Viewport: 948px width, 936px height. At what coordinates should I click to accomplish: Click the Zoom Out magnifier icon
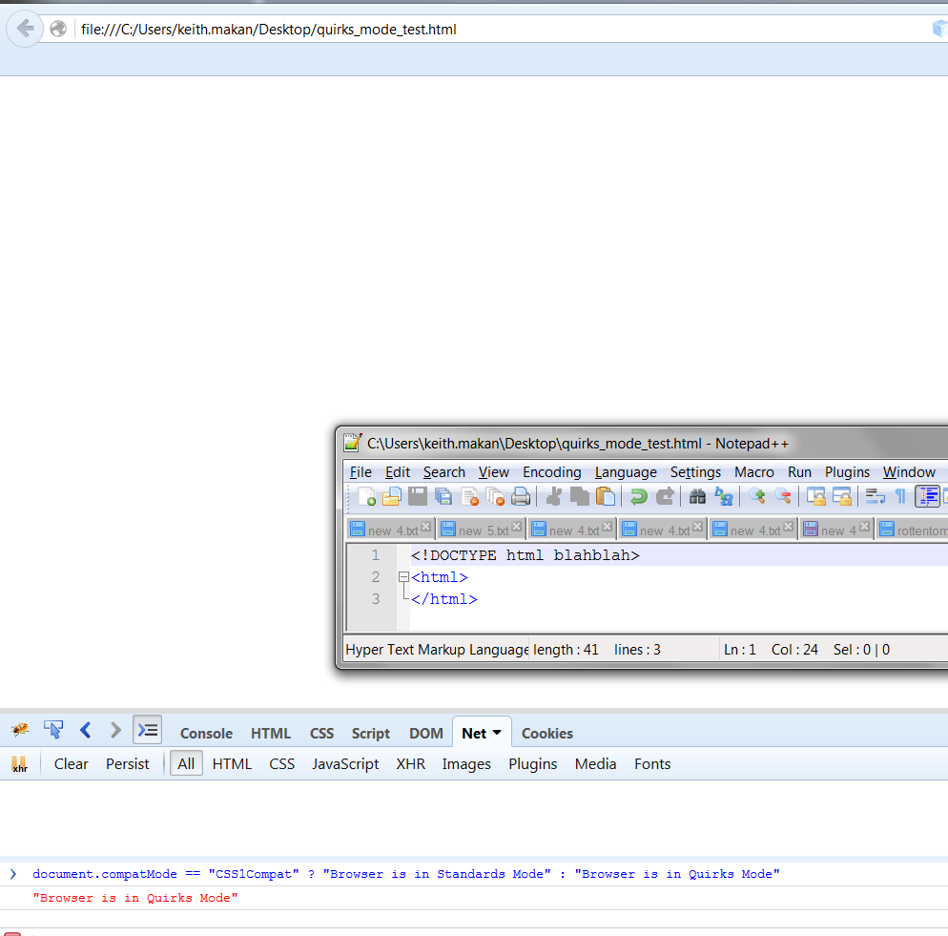[x=783, y=497]
